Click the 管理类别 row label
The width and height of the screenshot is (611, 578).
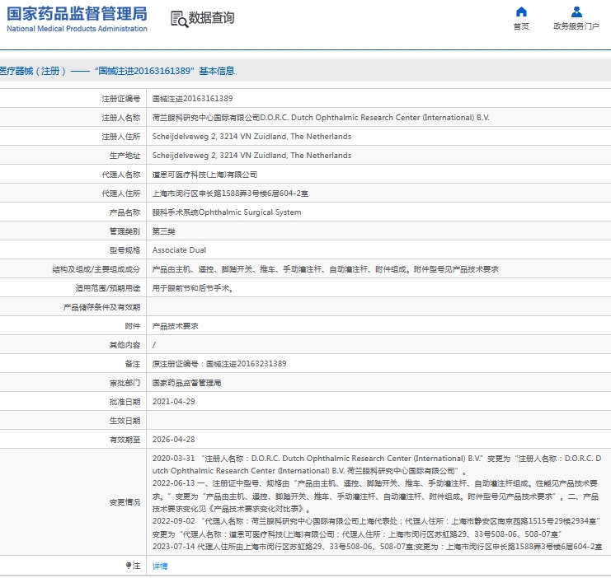click(x=125, y=231)
